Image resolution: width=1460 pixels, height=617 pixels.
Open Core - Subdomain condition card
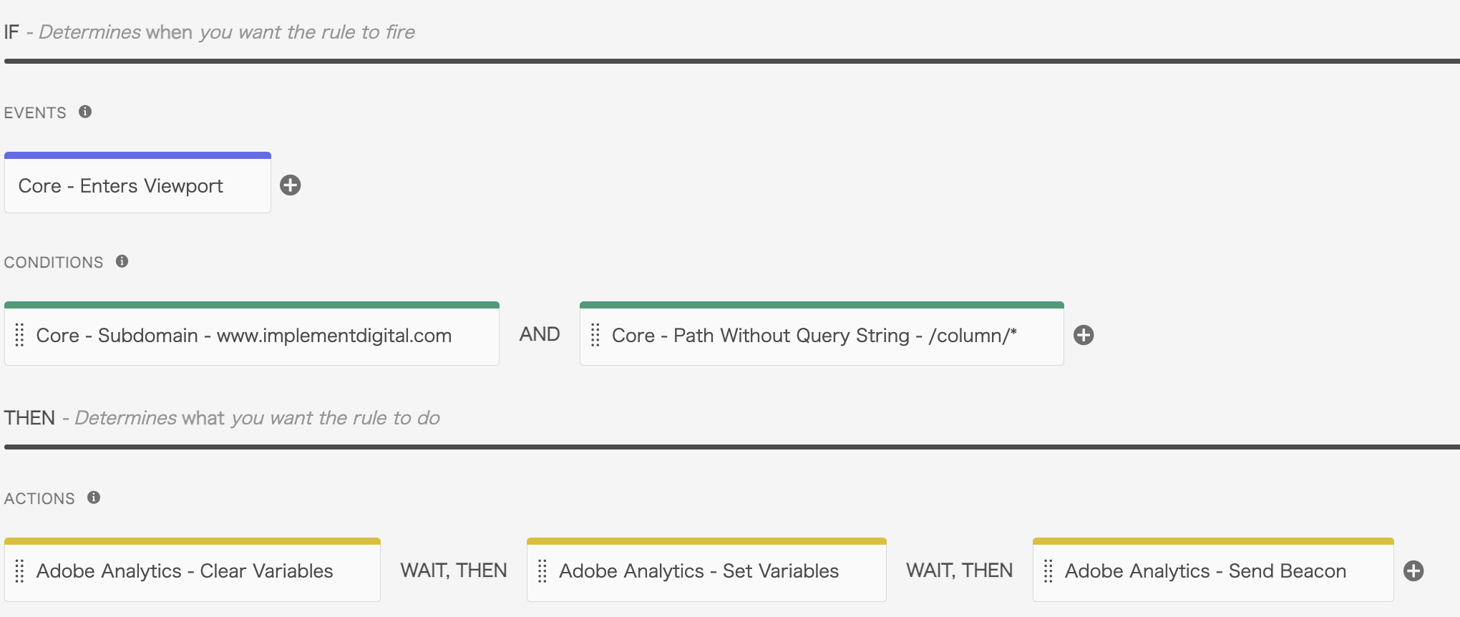click(252, 334)
